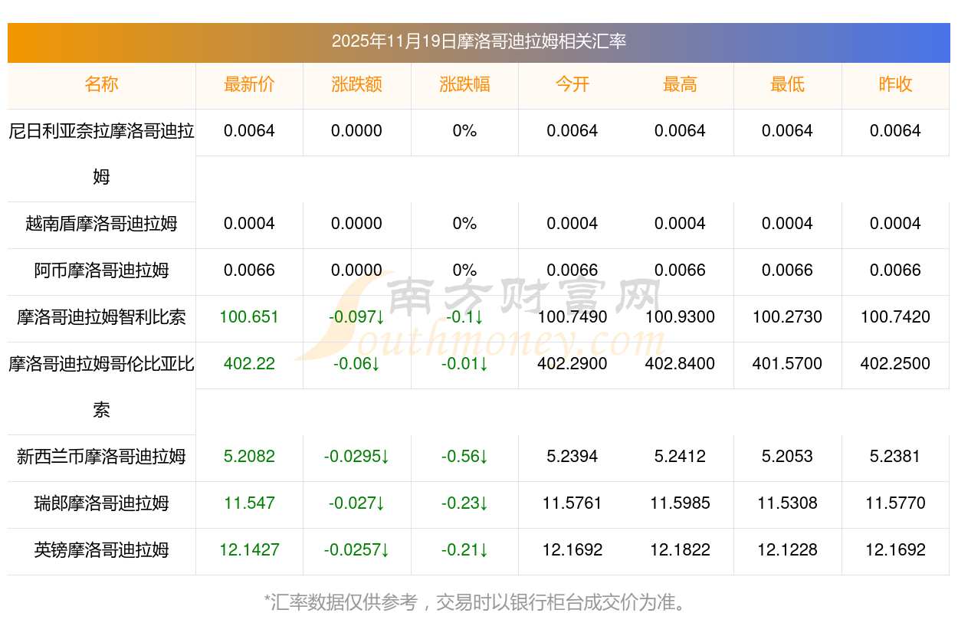Click the 英镑摩洛哥迪拉姆 row name
Screen dimensions: 958x626
(x=101, y=550)
